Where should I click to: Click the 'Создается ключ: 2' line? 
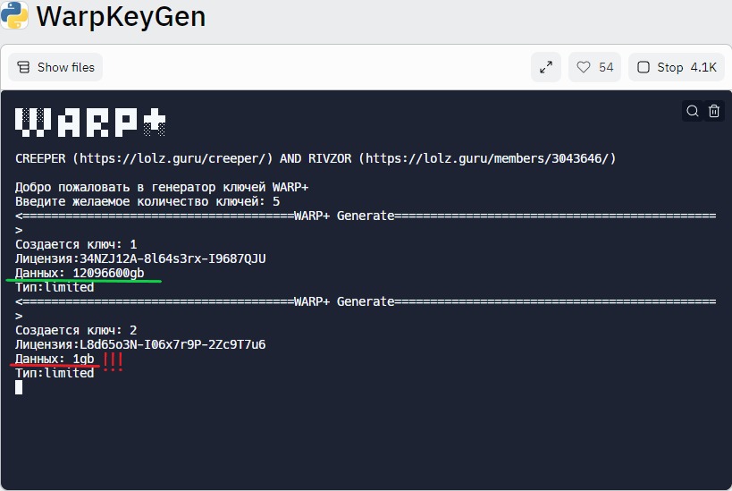click(x=76, y=330)
